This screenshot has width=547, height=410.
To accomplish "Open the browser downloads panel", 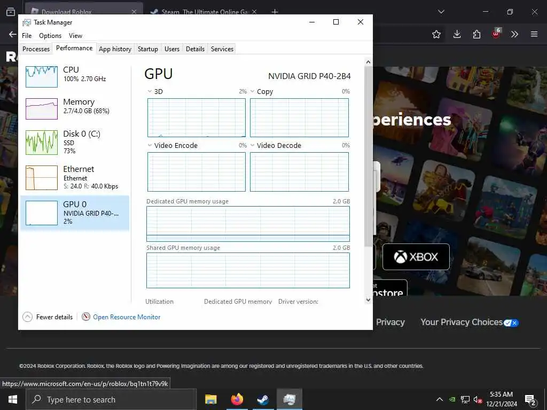I will [x=457, y=34].
